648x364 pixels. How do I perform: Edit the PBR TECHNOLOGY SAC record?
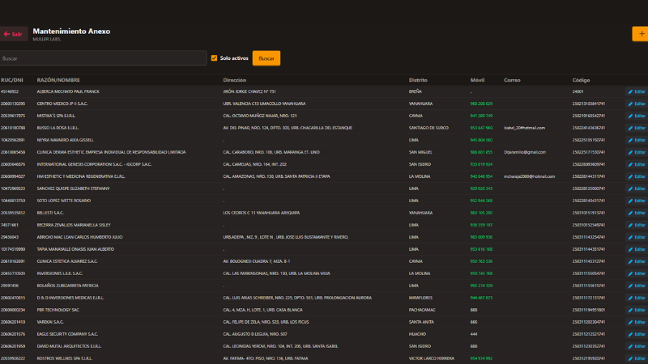(x=637, y=310)
